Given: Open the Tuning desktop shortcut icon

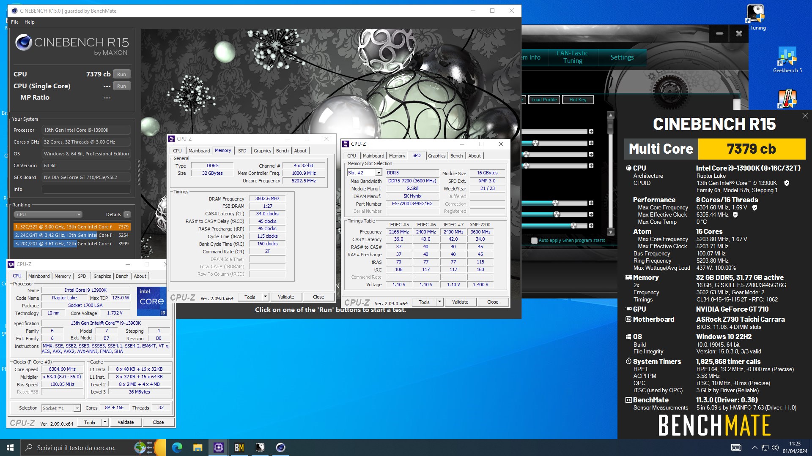Looking at the screenshot, I should pyautogui.click(x=756, y=17).
